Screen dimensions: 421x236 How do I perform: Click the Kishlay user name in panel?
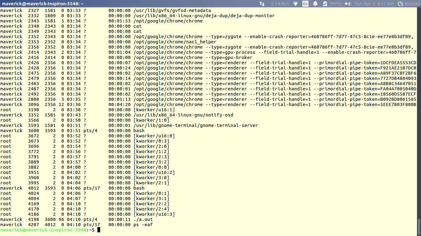(x=412, y=4)
